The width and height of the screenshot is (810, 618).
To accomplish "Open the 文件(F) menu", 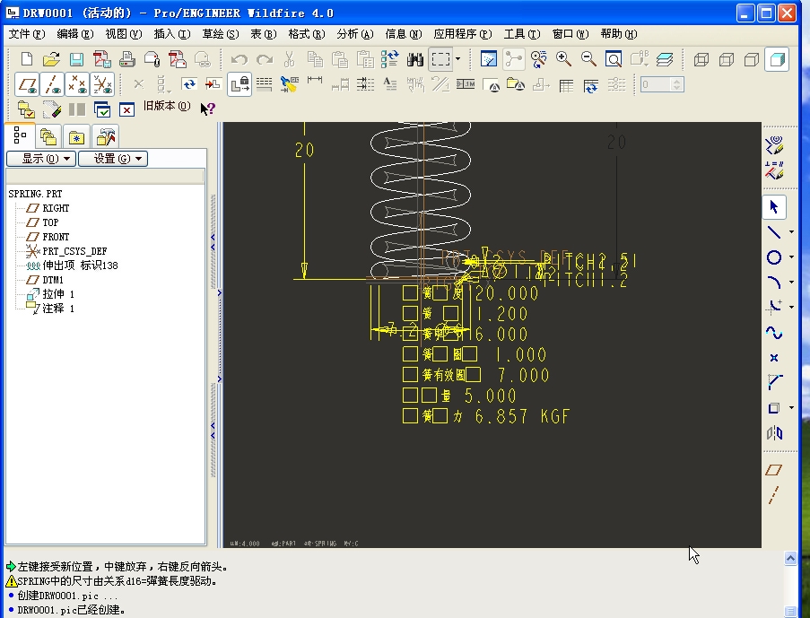I will 27,34.
